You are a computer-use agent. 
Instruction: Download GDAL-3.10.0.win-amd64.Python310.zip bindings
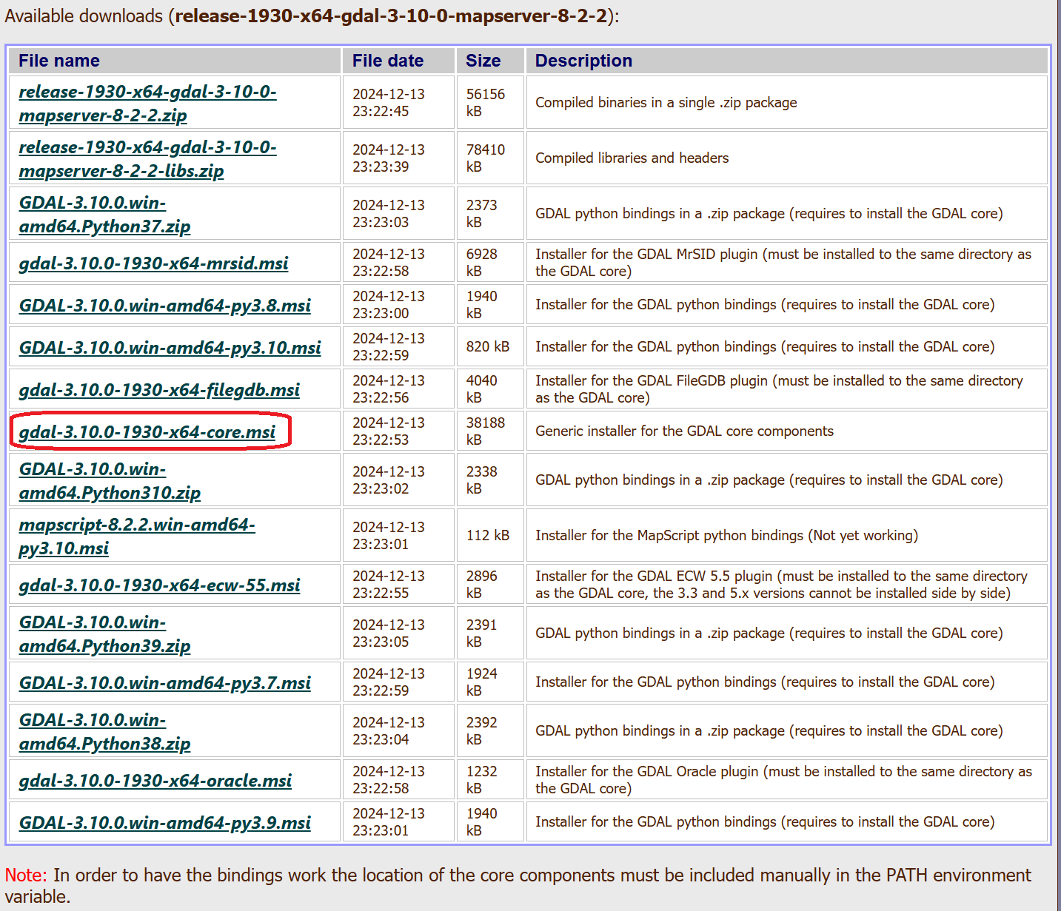(110, 481)
